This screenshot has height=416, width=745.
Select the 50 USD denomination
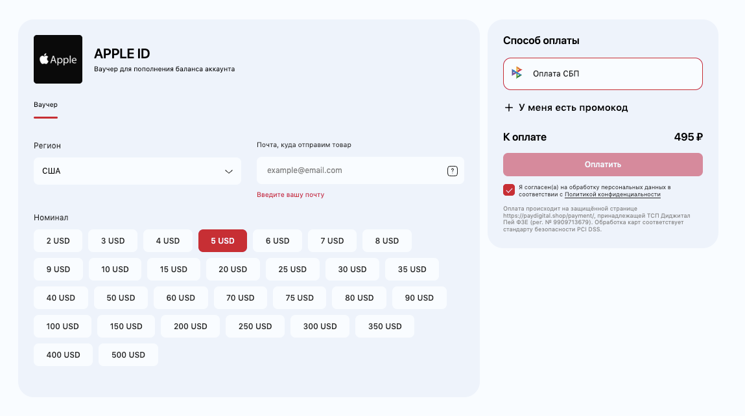[x=121, y=298]
